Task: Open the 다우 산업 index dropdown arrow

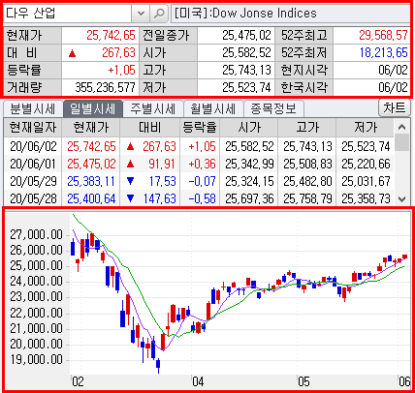Action: point(141,14)
